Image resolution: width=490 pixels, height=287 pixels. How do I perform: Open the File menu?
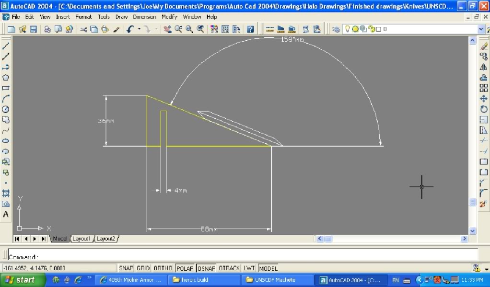tap(16, 17)
